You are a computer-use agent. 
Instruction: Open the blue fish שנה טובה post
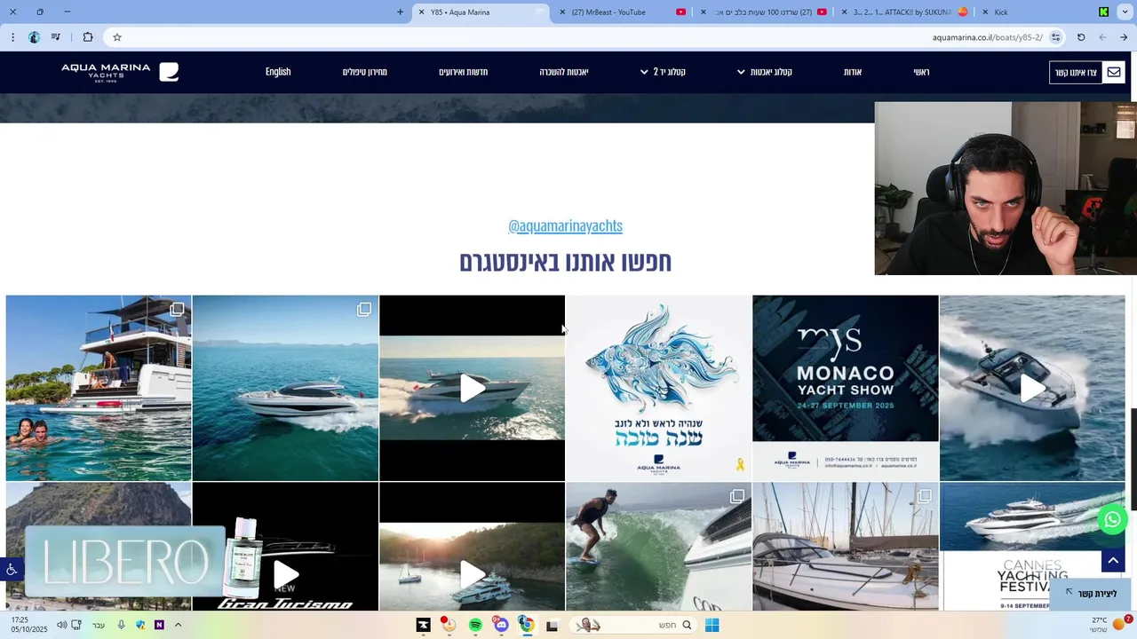click(x=658, y=388)
